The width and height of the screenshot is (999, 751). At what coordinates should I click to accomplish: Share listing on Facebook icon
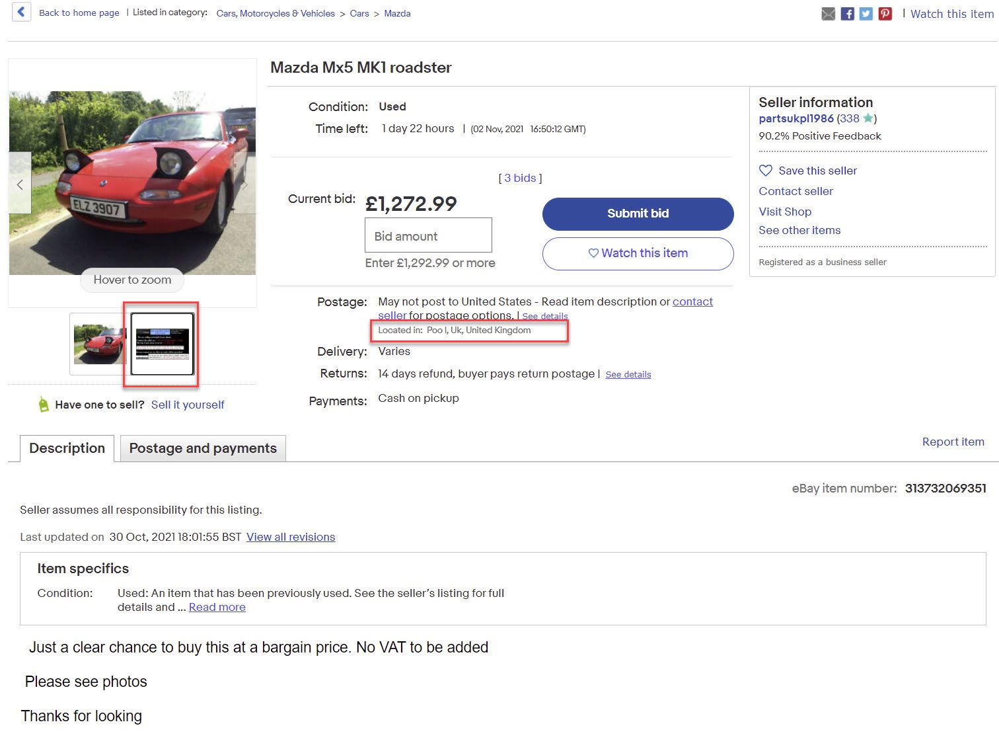(847, 14)
